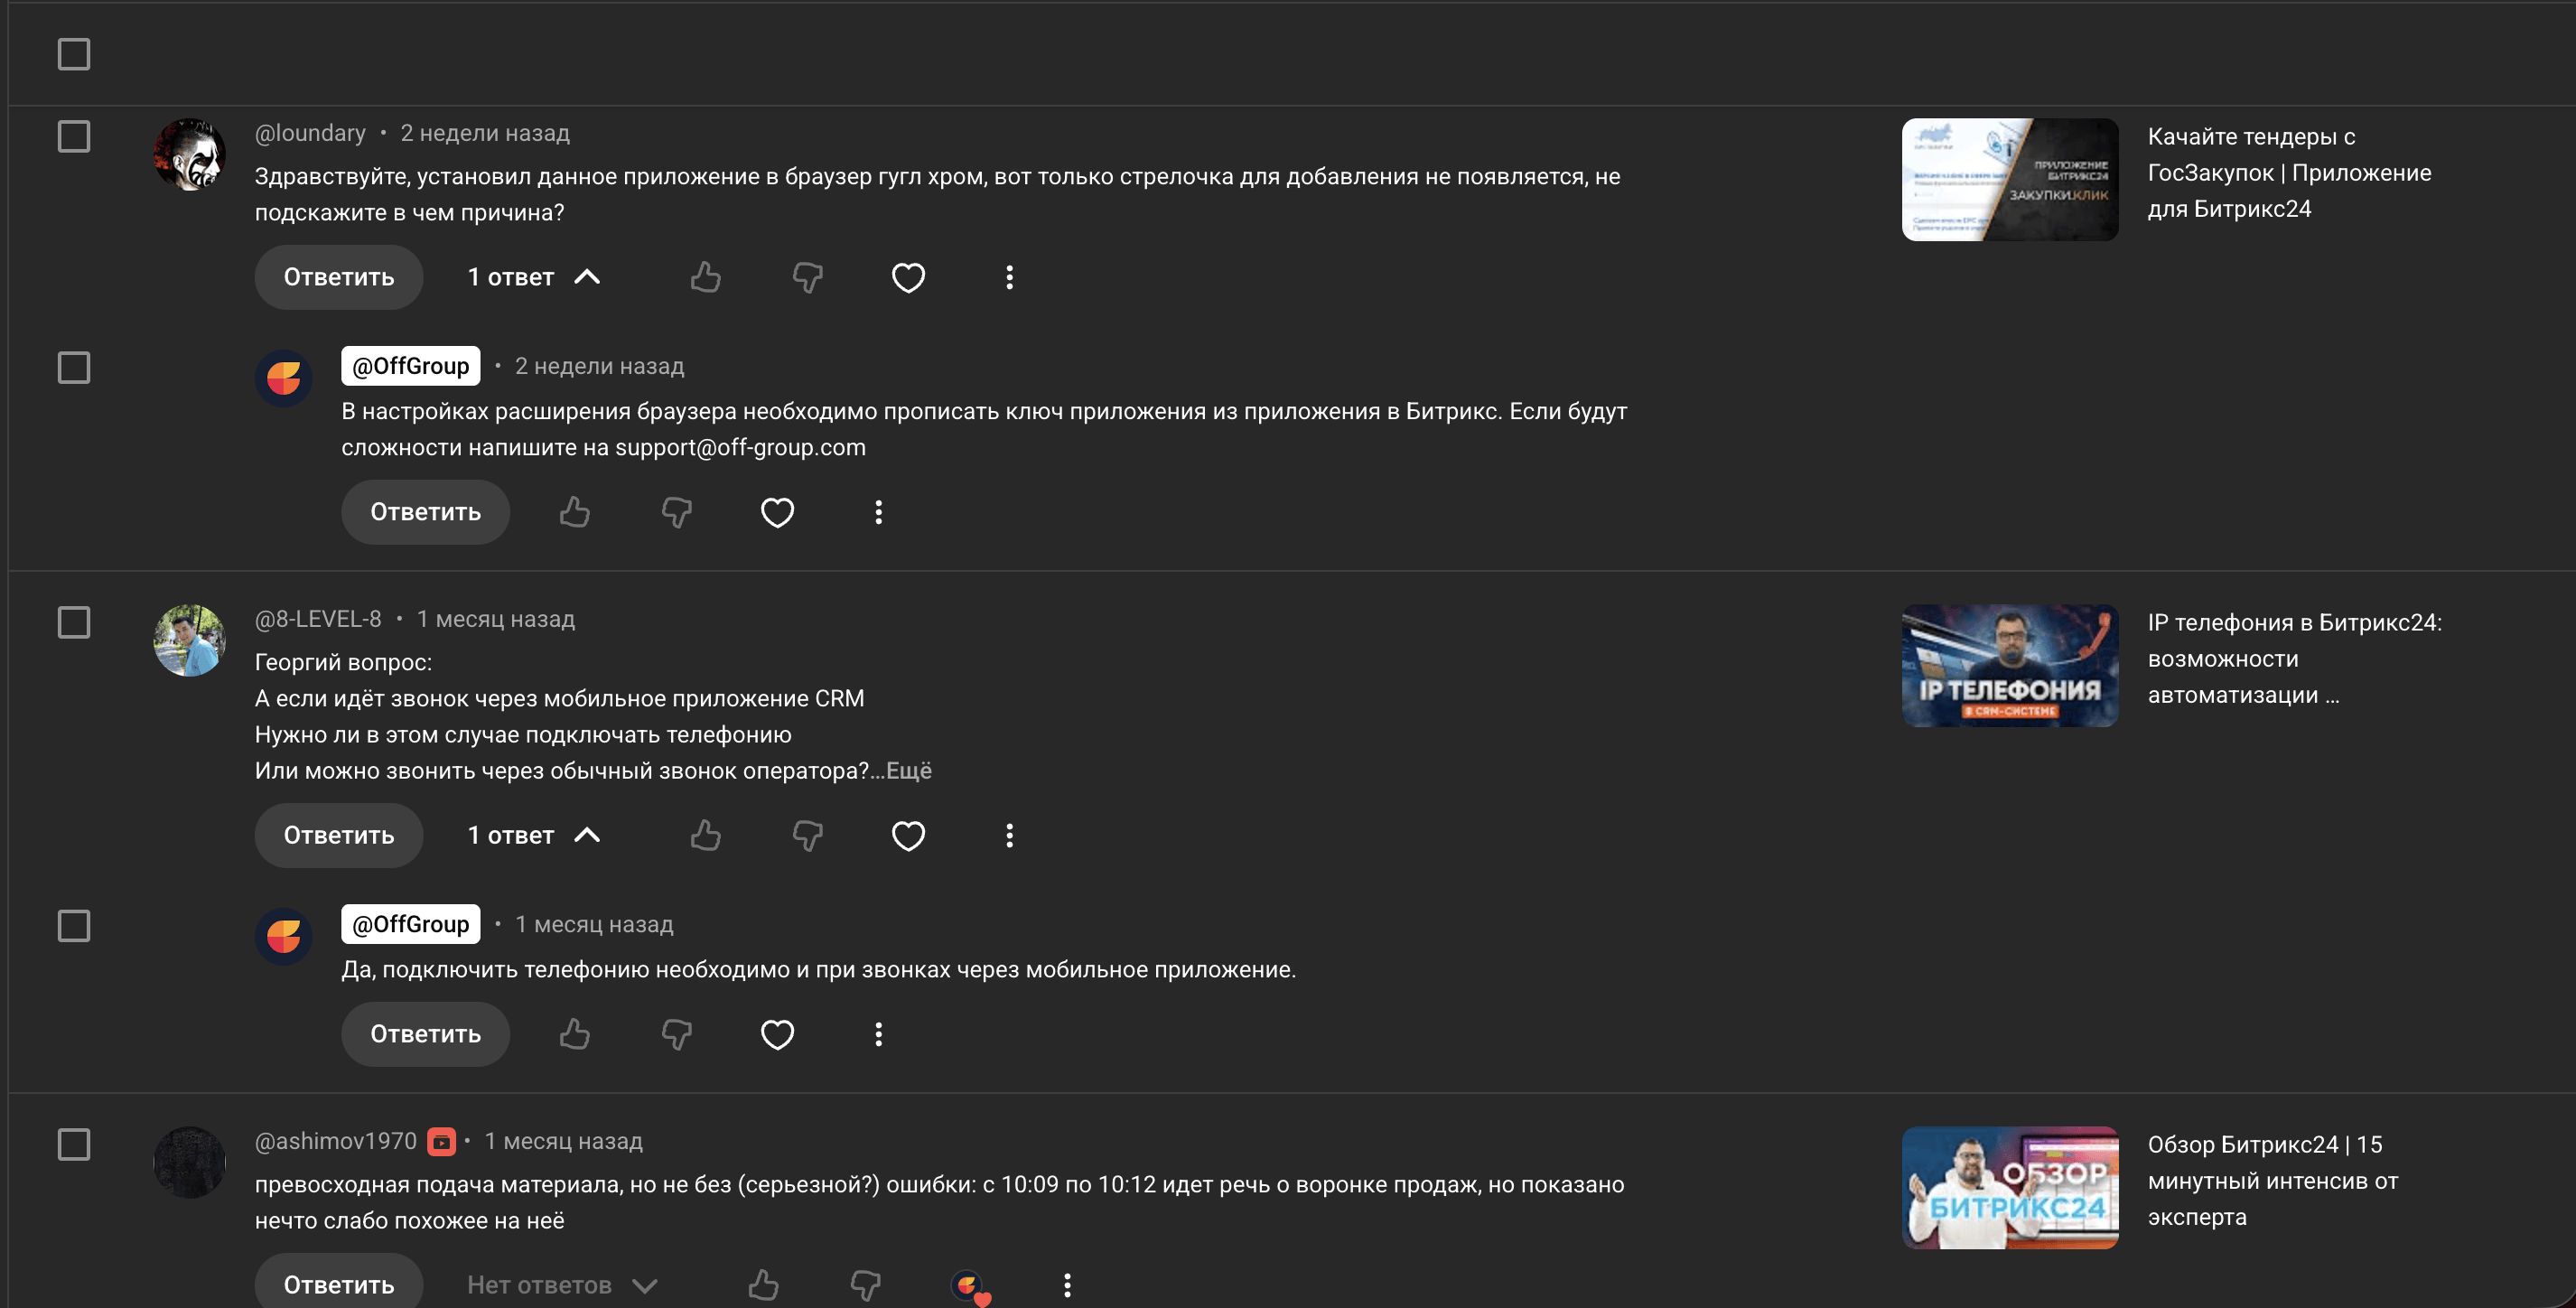The width and height of the screenshot is (2576, 1308).
Task: Heart the OffGroup reply about mobile telephony
Action: pos(777,1034)
